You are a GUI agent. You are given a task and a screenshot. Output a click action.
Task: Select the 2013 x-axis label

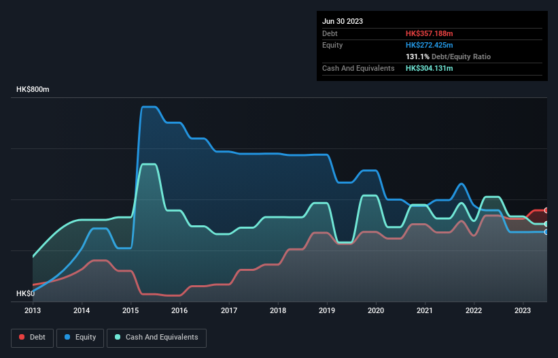33,310
